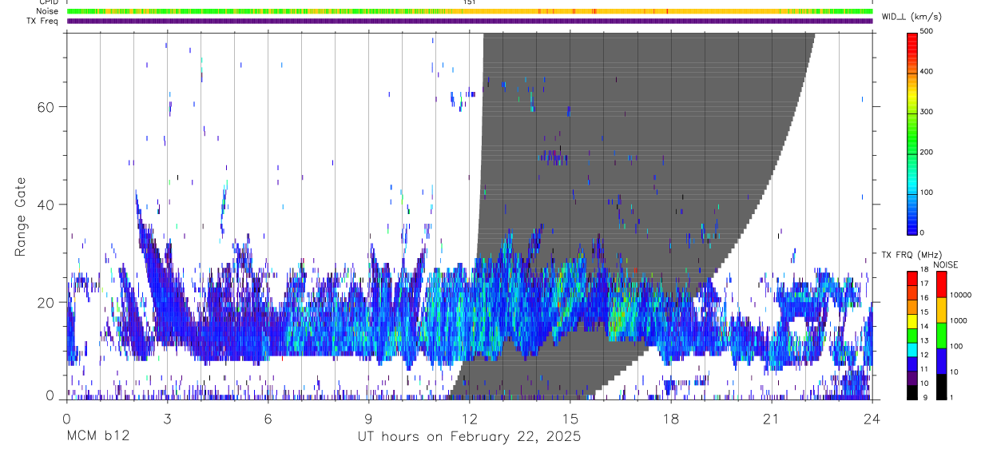This screenshot has width=981, height=453.
Task: Click the '18' MHz label on TX FRQ scale
Action: [x=923, y=271]
